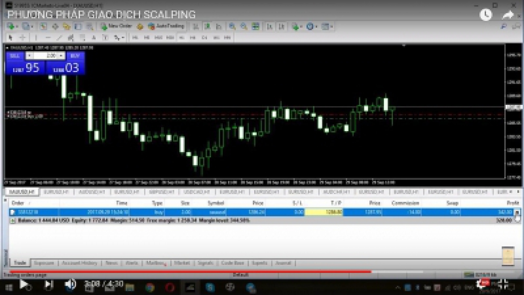Click the Zoom Out chart icon

244,27
